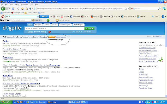The height and width of the screenshot is (104, 167).
Task: Open the CNN toolbar icon
Action: (x=56, y=16)
